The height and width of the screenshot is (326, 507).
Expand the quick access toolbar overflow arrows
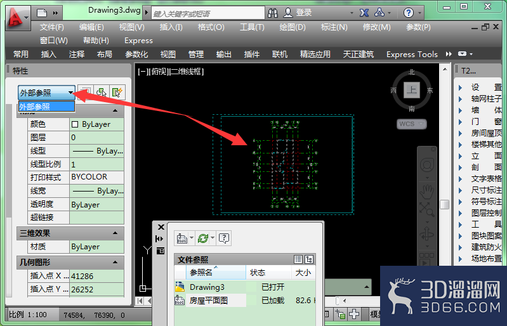tap(56, 13)
